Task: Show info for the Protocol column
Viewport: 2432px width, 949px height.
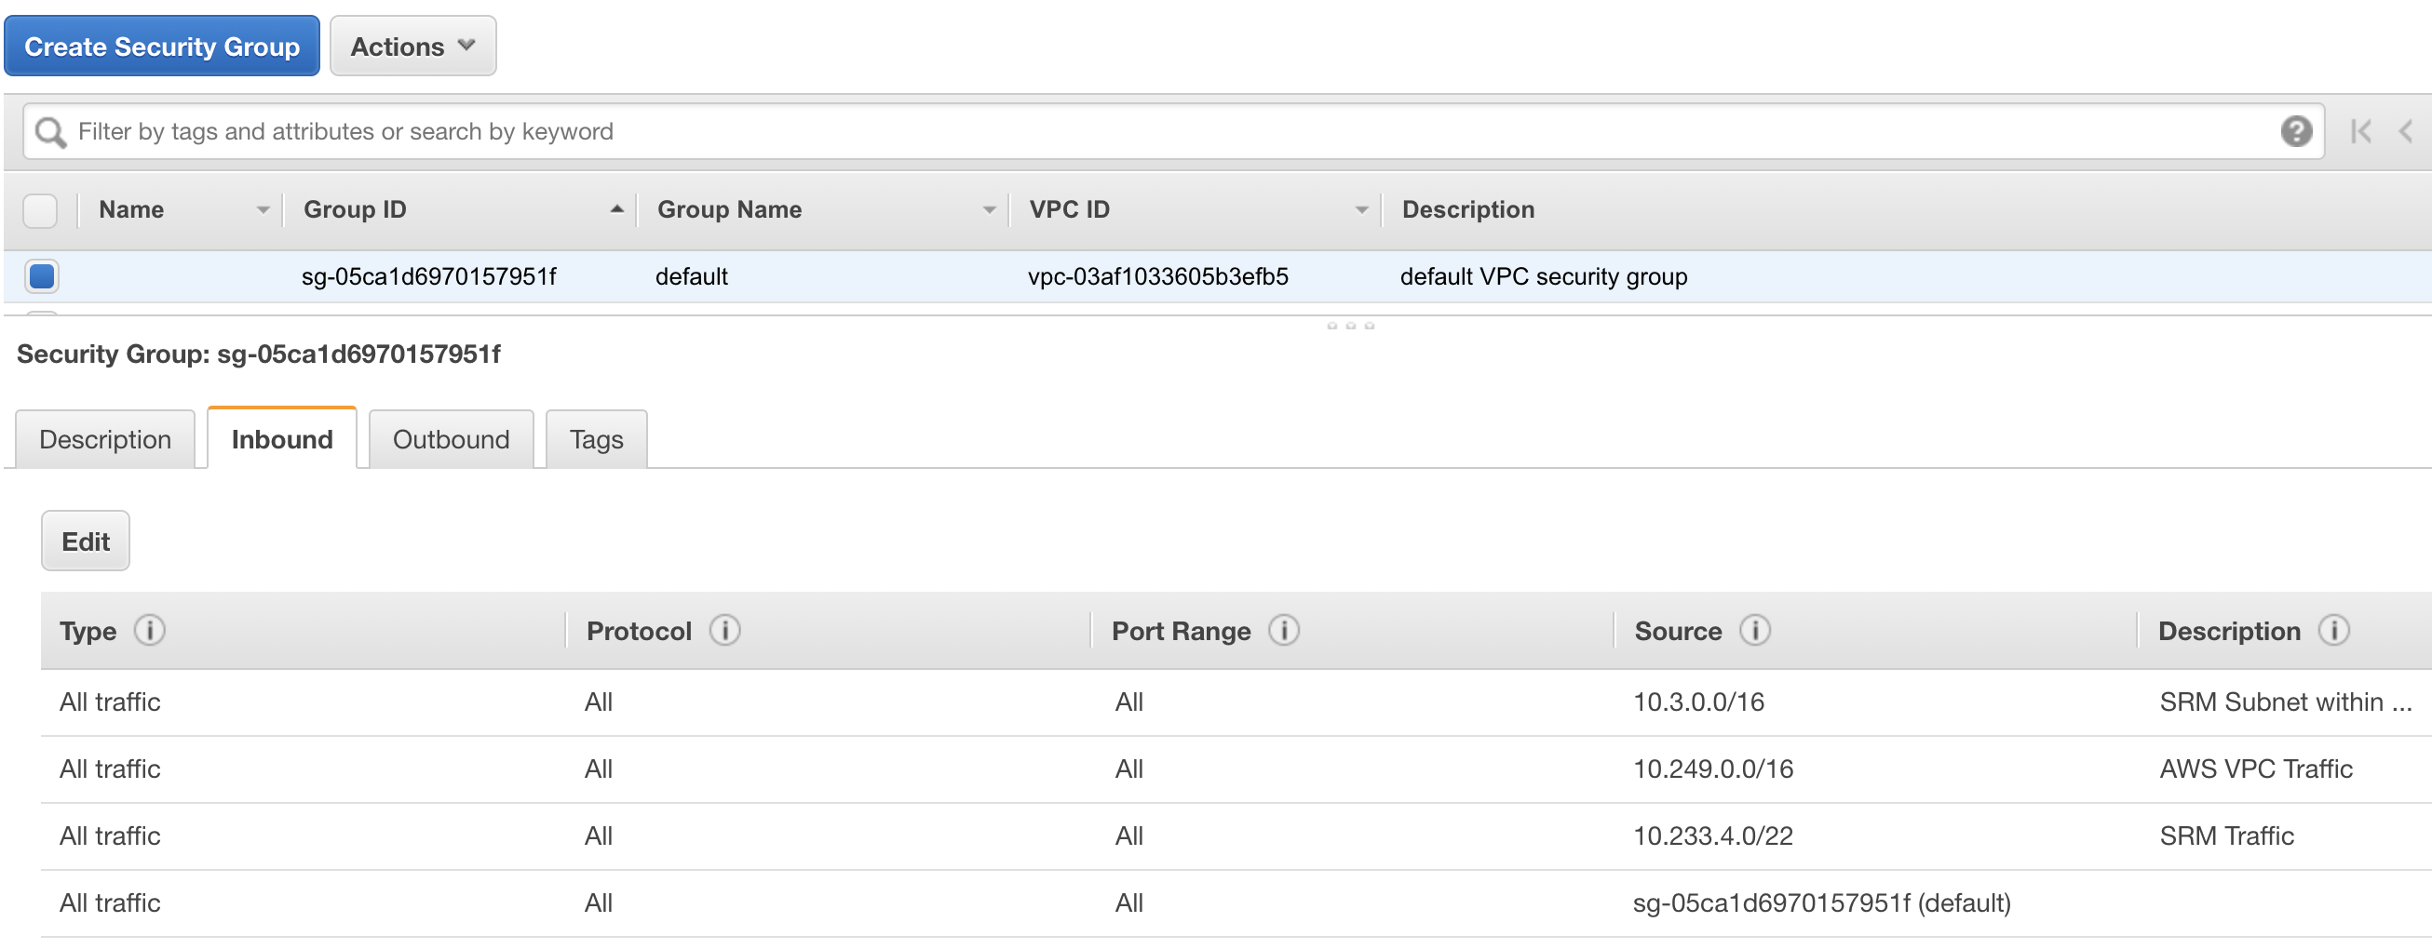Action: pos(724,630)
